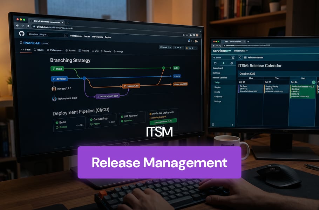Star the Phoenix-API repository
The width and height of the screenshot is (319, 210).
point(190,48)
